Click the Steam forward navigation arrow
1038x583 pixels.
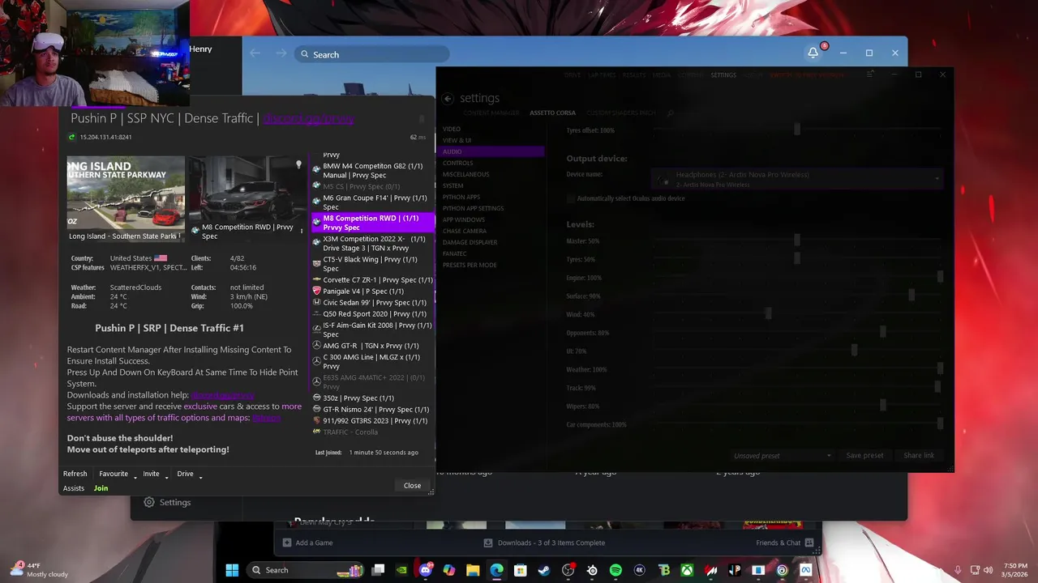[281, 54]
